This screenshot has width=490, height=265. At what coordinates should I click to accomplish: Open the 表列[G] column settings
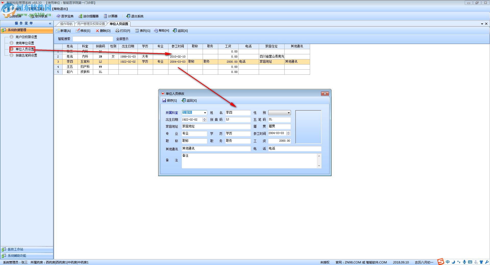click(143, 31)
